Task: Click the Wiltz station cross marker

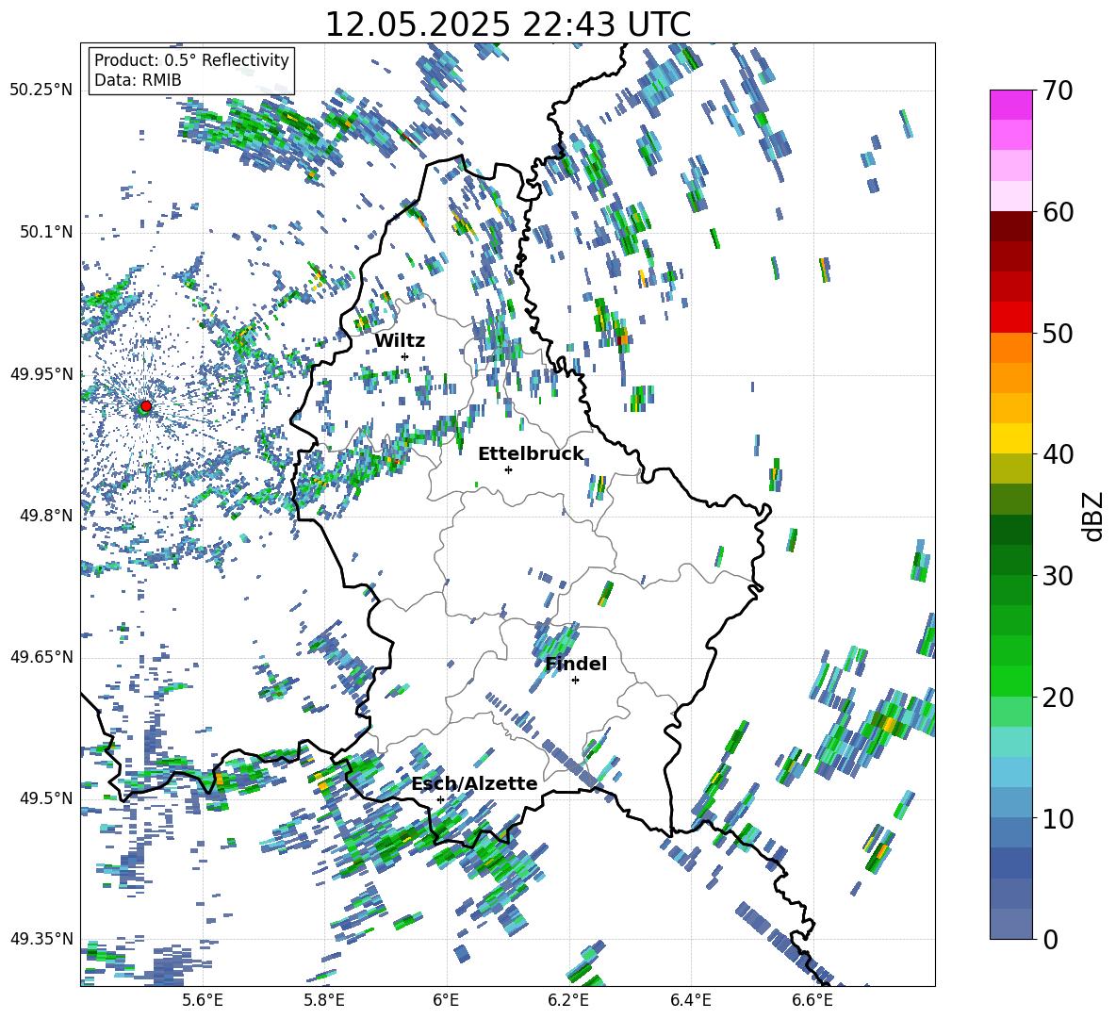Action: tap(405, 356)
